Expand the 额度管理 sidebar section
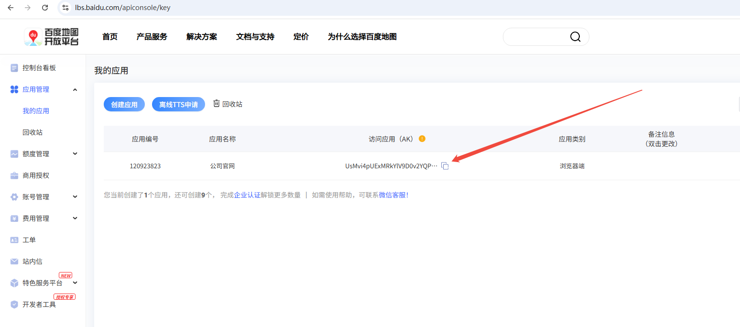 point(75,154)
